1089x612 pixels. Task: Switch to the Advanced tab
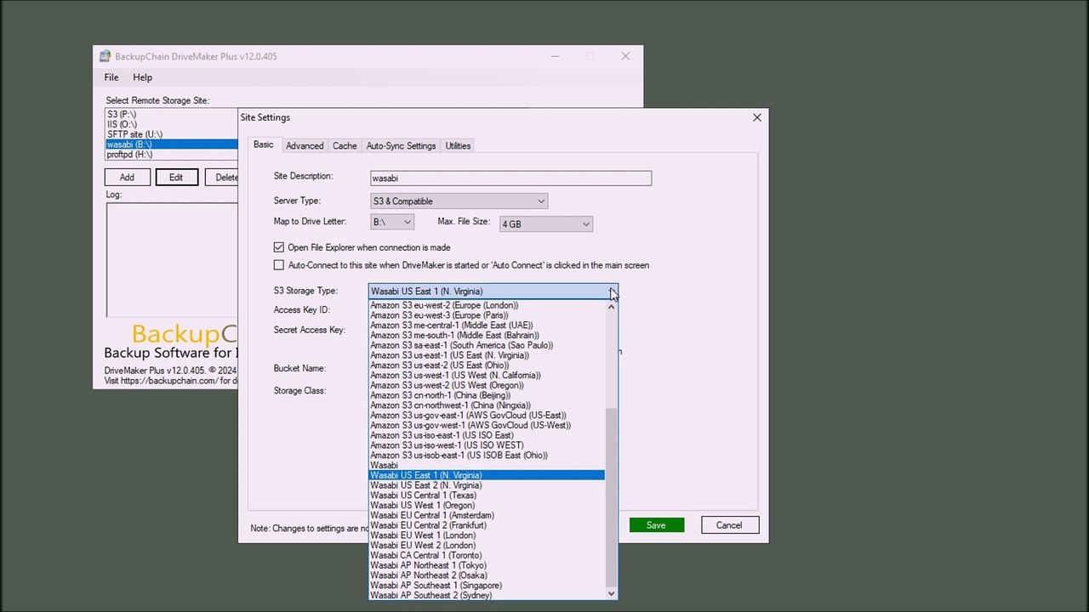tap(305, 145)
